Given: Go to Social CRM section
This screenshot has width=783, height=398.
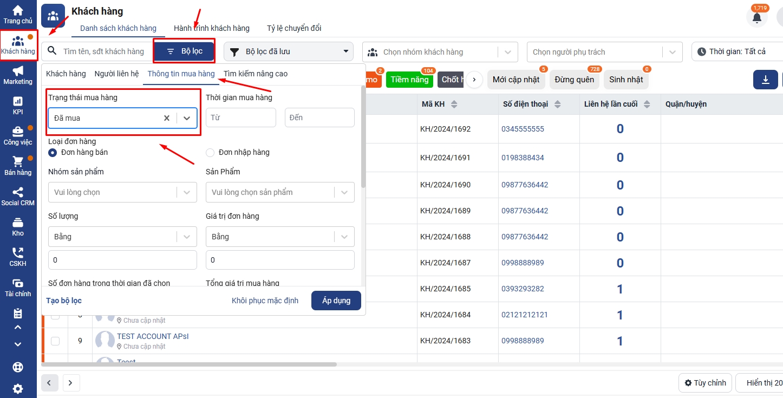Looking at the screenshot, I should (18, 196).
